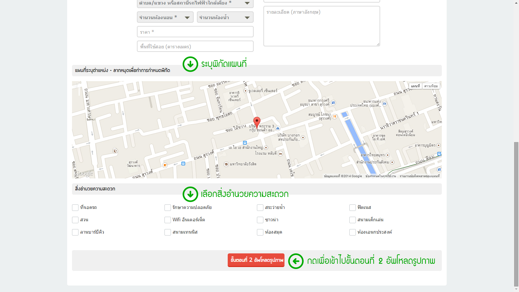This screenshot has height=292, width=519.
Task: Switch the map to ดาวเทียม view
Action: (431, 86)
